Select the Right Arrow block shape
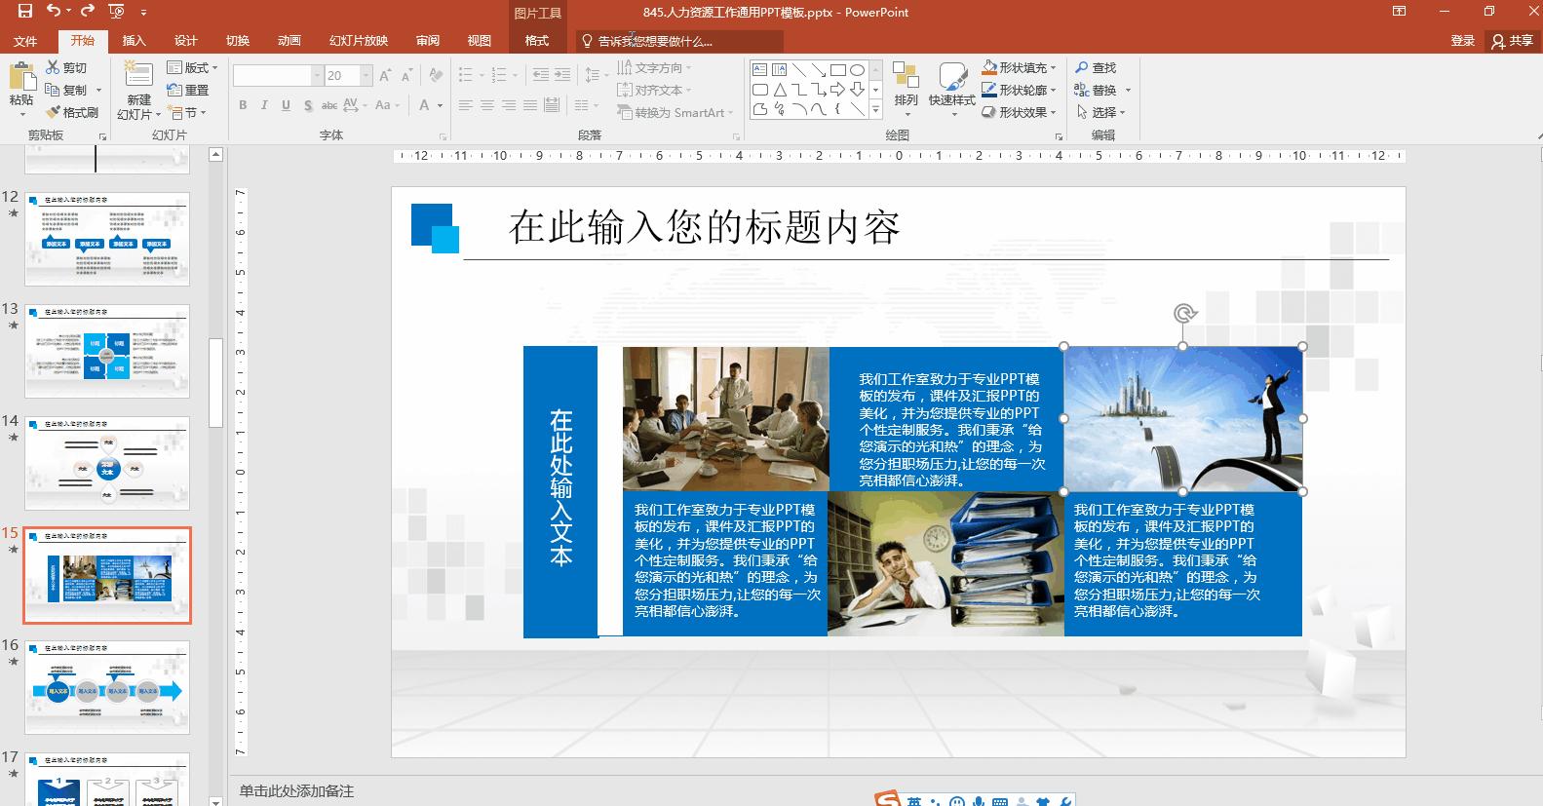This screenshot has width=1543, height=806. [837, 90]
